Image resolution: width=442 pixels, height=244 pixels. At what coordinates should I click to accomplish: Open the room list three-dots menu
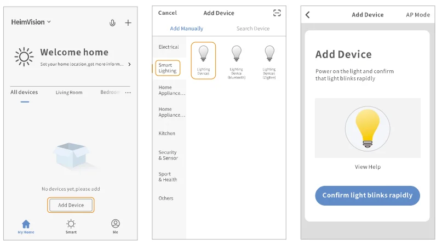(x=128, y=93)
